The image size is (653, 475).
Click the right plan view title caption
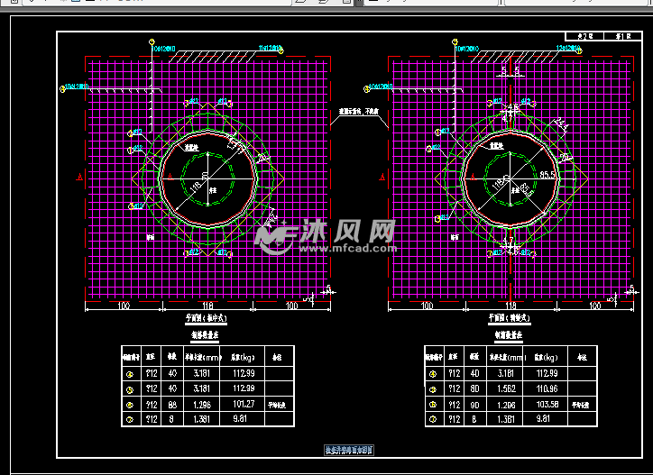(510, 318)
